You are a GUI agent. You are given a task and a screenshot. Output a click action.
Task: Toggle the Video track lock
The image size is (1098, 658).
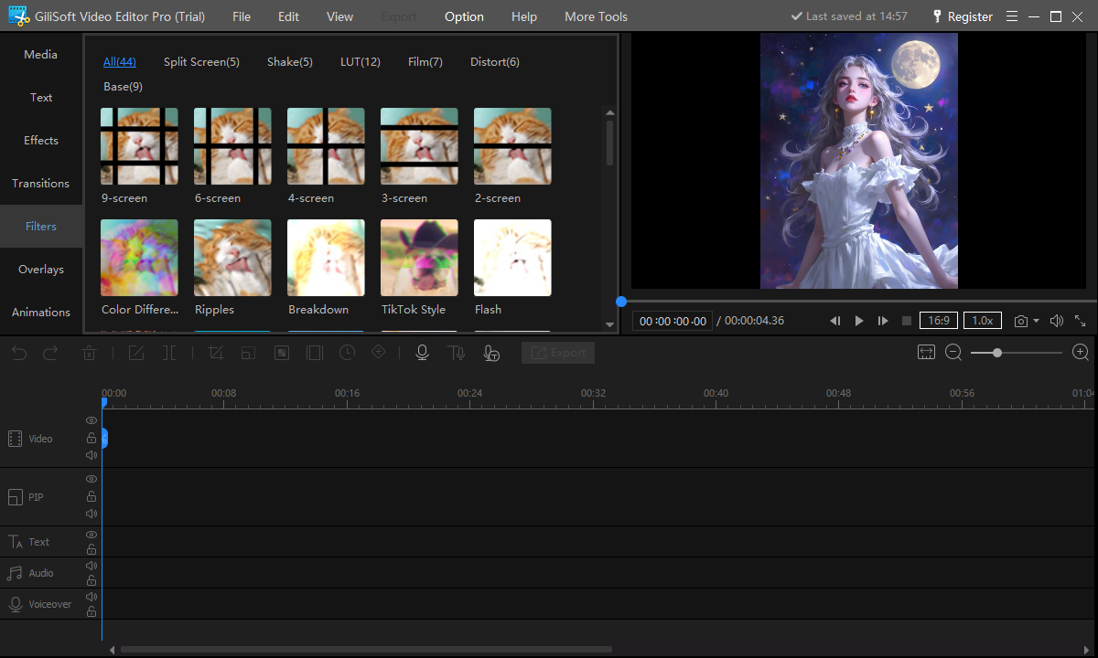coord(91,438)
